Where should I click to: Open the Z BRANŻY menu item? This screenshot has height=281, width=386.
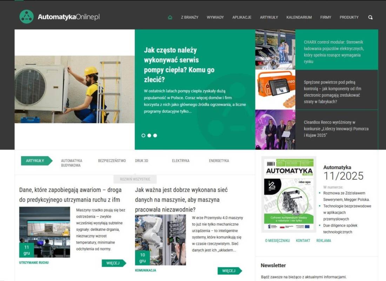tap(189, 17)
